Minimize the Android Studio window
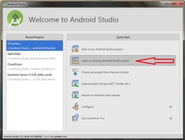The image size is (185, 140). 163,3
